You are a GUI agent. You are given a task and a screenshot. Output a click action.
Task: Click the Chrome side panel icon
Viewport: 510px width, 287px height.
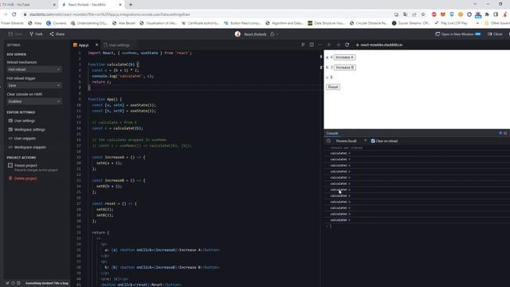coord(496,14)
